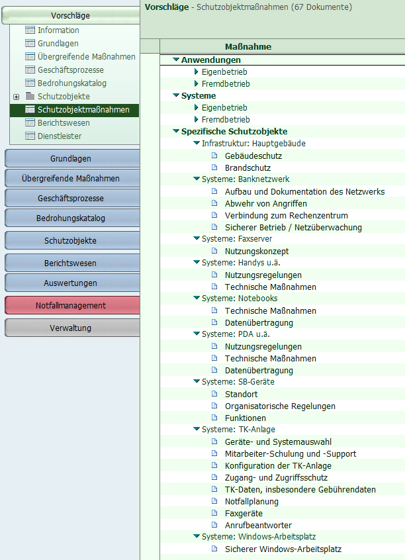Open Übergreifende Maßnahmen blue section button

[x=72, y=178]
